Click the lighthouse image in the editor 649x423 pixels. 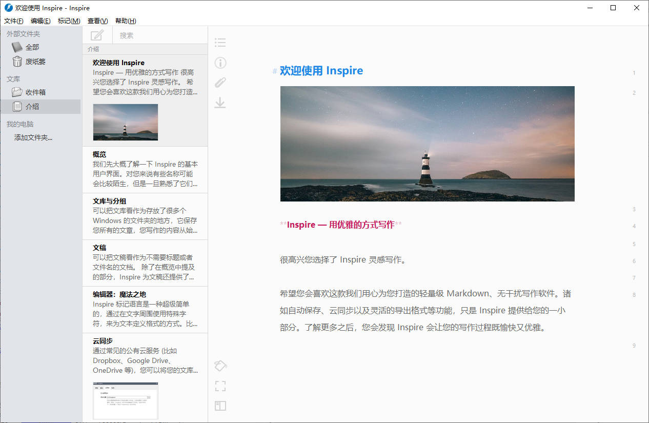point(428,144)
